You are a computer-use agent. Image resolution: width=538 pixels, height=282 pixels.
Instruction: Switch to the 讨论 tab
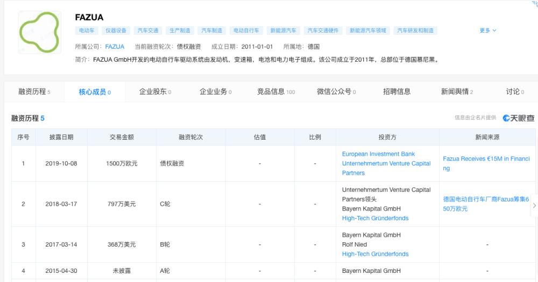(515, 92)
